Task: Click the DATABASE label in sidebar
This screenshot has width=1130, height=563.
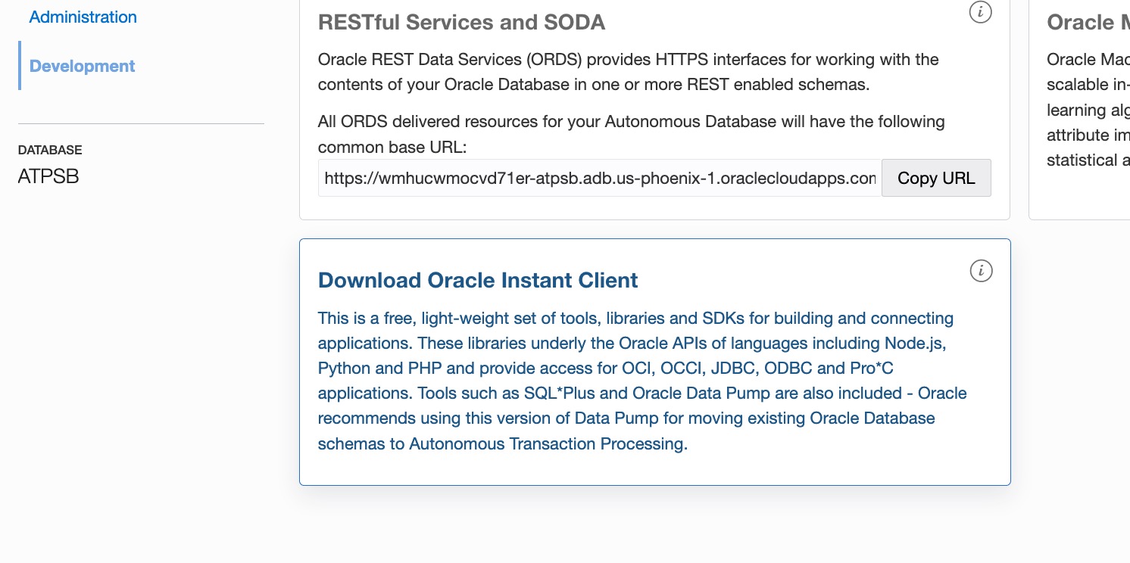Action: pyautogui.click(x=50, y=150)
